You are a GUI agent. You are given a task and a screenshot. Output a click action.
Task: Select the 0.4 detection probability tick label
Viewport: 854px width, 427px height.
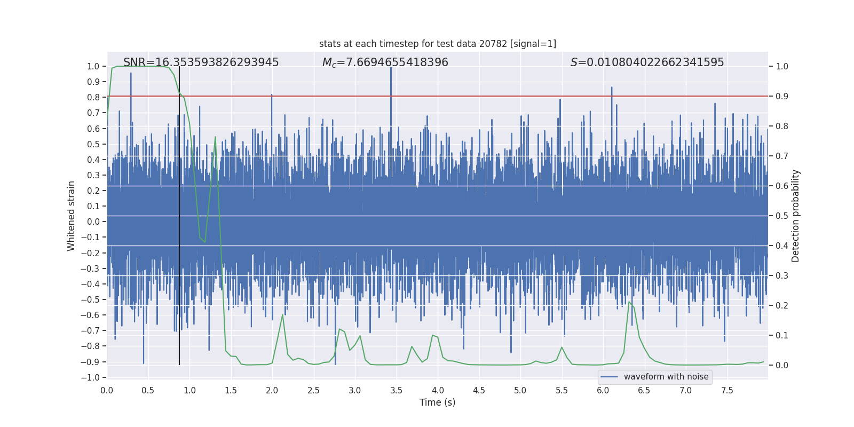coord(782,246)
